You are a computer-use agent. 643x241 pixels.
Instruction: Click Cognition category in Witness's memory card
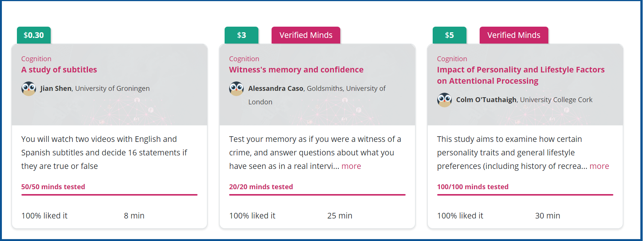click(x=244, y=59)
